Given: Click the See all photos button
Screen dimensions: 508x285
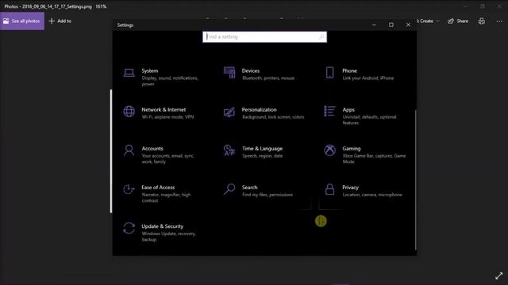Looking at the screenshot, I should [22, 21].
